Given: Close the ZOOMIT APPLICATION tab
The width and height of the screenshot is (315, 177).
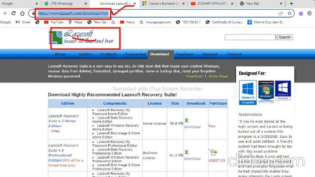Looking at the screenshot, I should (x=232, y=3).
